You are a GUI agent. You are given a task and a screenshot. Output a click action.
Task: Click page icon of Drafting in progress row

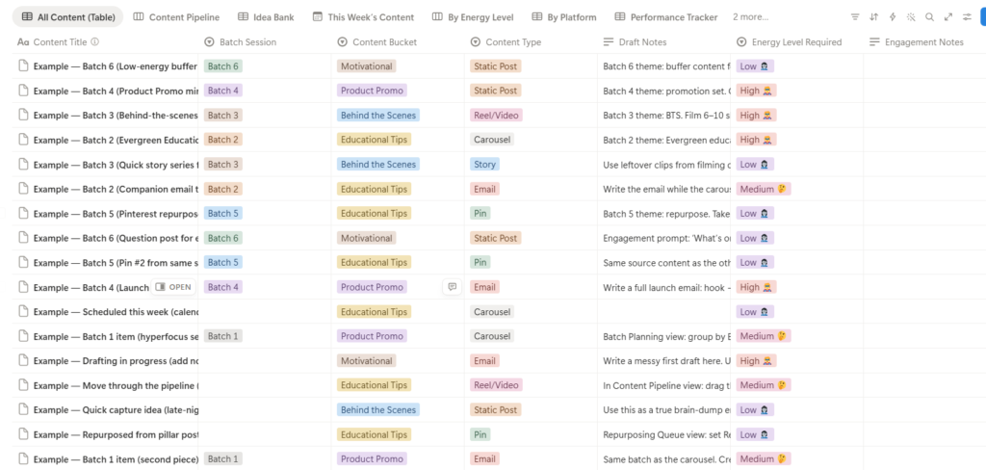[23, 360]
